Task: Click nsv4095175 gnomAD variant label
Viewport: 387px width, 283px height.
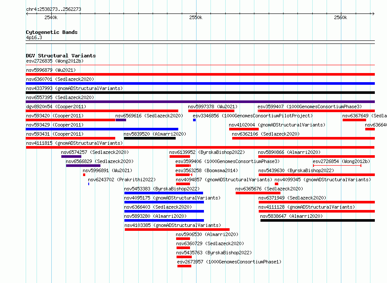Action: pos(172,198)
